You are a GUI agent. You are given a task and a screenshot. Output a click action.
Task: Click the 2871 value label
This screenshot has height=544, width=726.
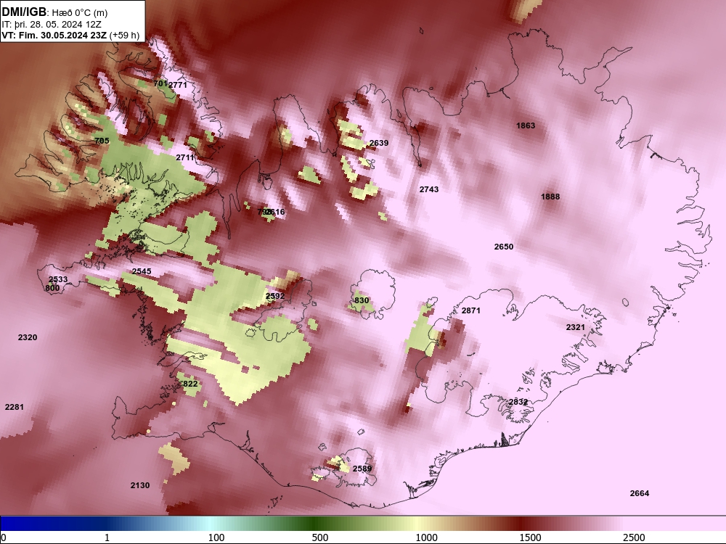tap(471, 310)
